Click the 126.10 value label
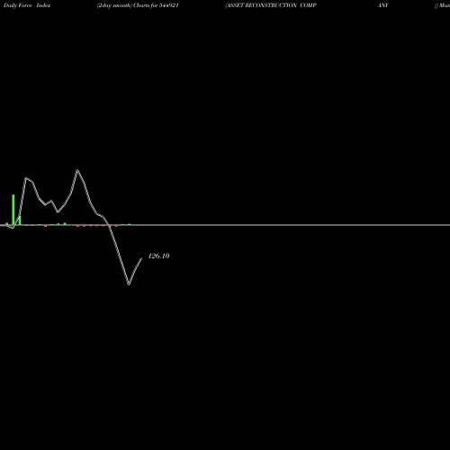Image resolution: width=450 pixels, height=450 pixels. 158,256
